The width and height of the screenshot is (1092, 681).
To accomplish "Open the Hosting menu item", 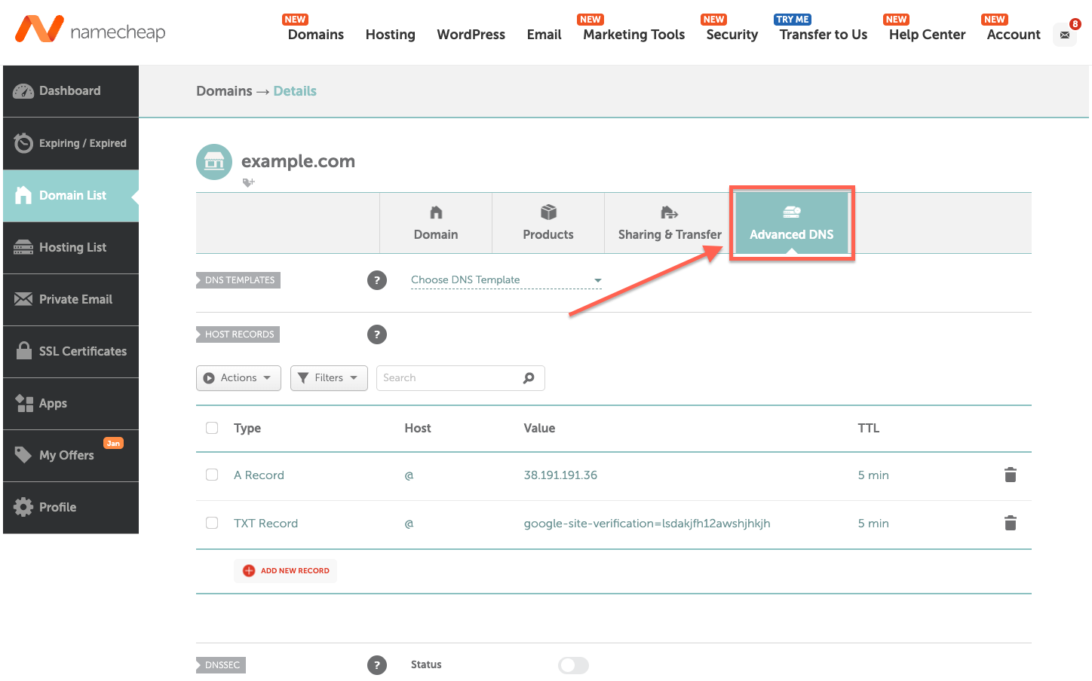I will 390,35.
